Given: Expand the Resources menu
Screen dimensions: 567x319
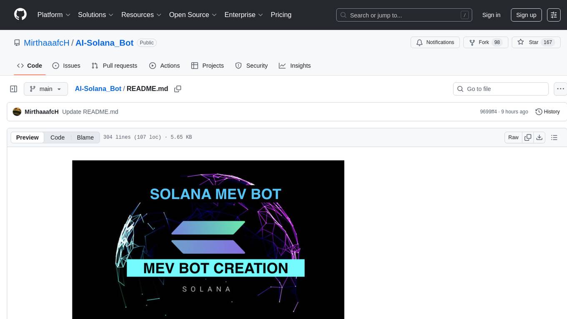Looking at the screenshot, I should pyautogui.click(x=141, y=15).
